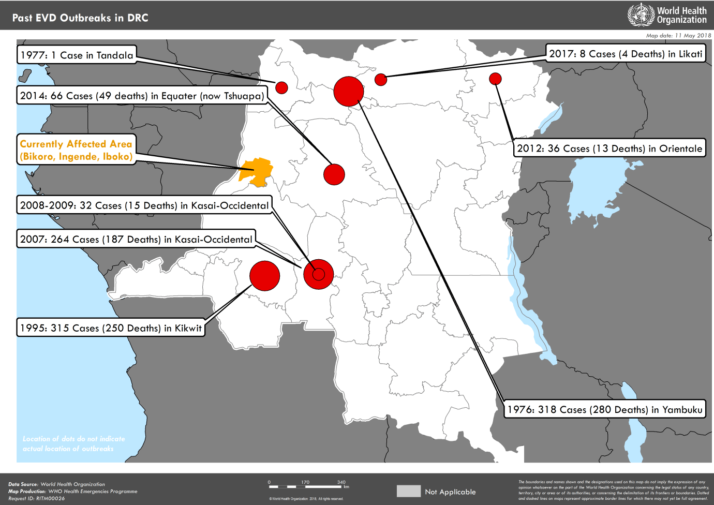Select the 1976 Yambuku outbreak label
This screenshot has height=505, width=714.
pos(605,410)
